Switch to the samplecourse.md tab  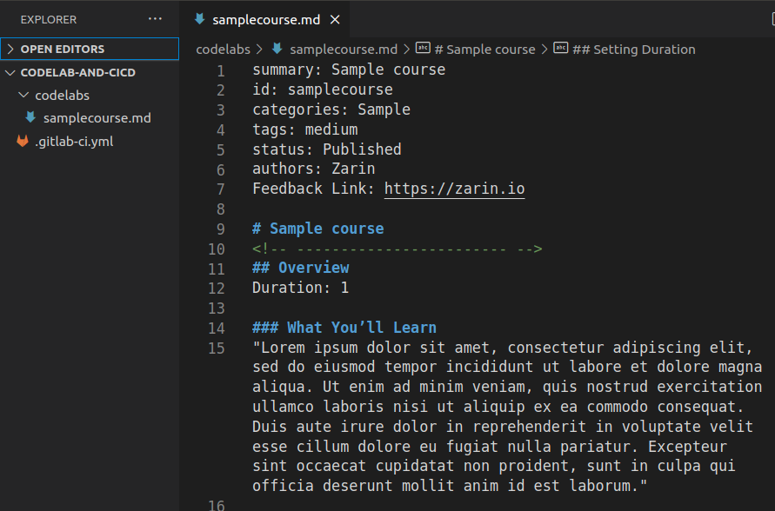click(x=266, y=20)
